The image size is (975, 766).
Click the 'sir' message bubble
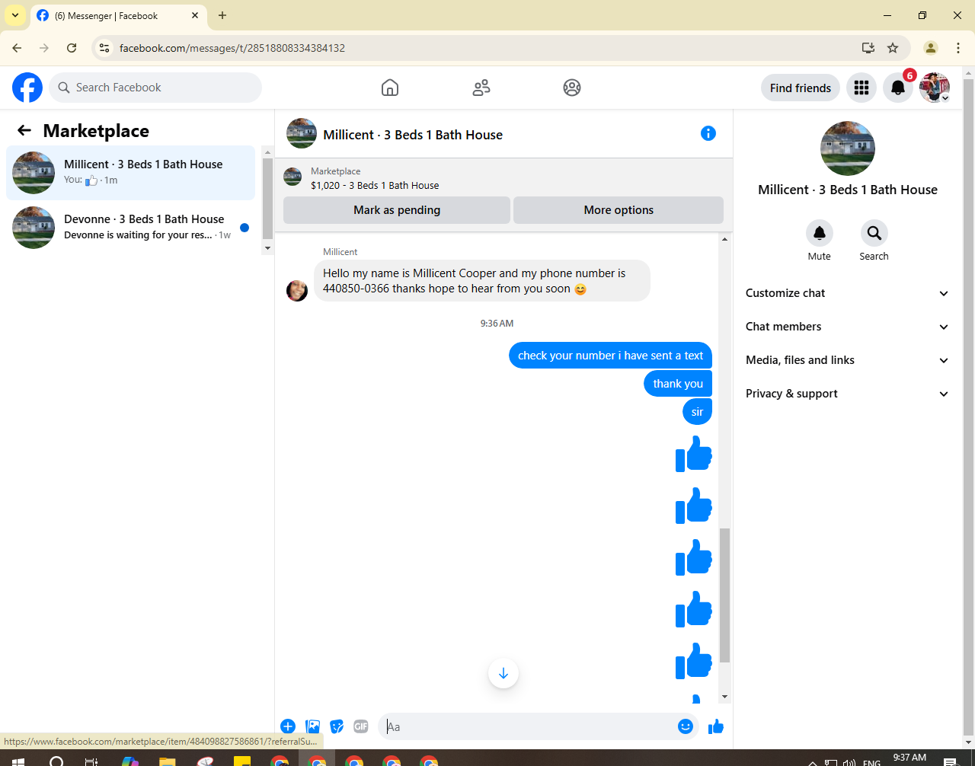(x=698, y=412)
